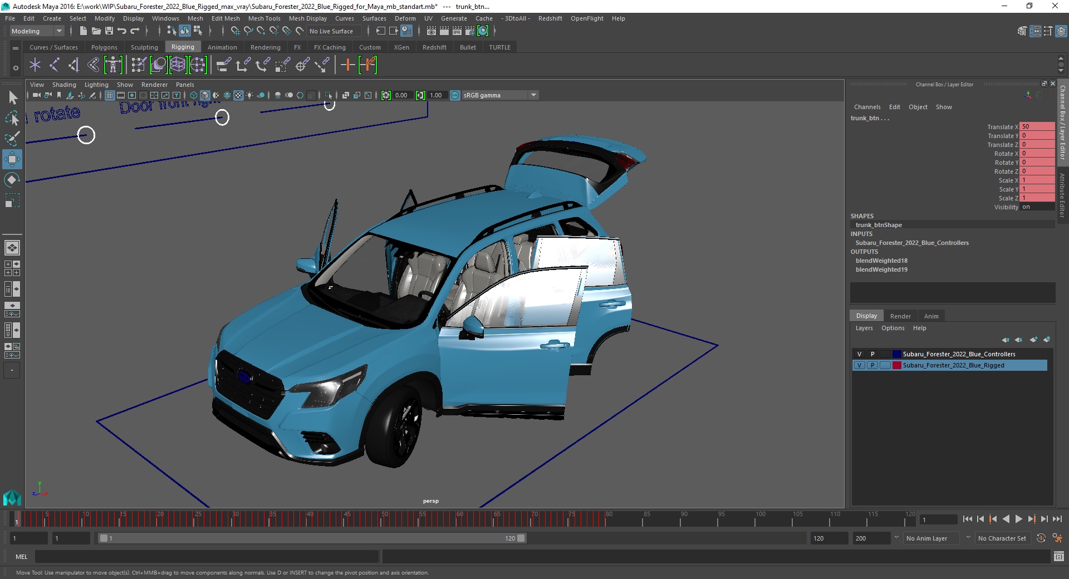Click the Create Locator shelf icon
The height and width of the screenshot is (579, 1069).
click(35, 65)
